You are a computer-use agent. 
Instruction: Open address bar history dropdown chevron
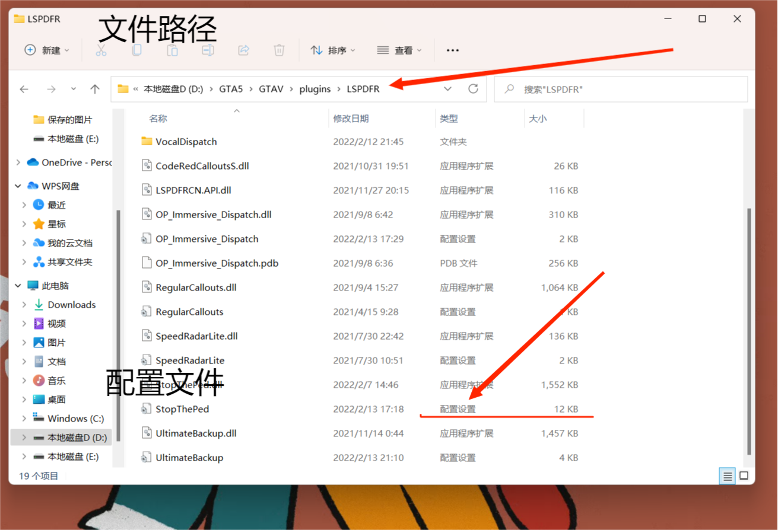coord(449,89)
